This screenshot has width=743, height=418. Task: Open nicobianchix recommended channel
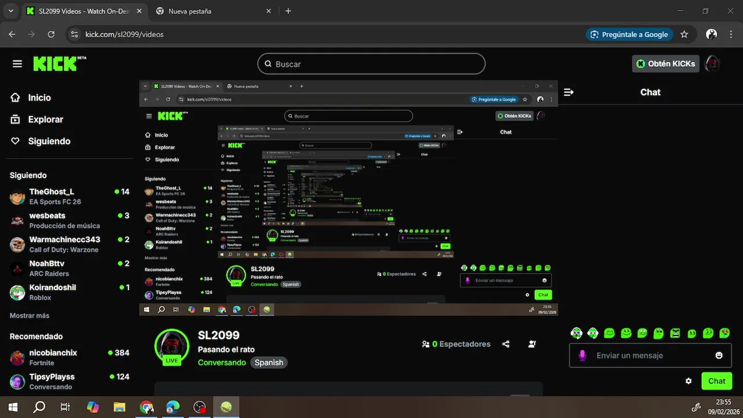pos(70,357)
